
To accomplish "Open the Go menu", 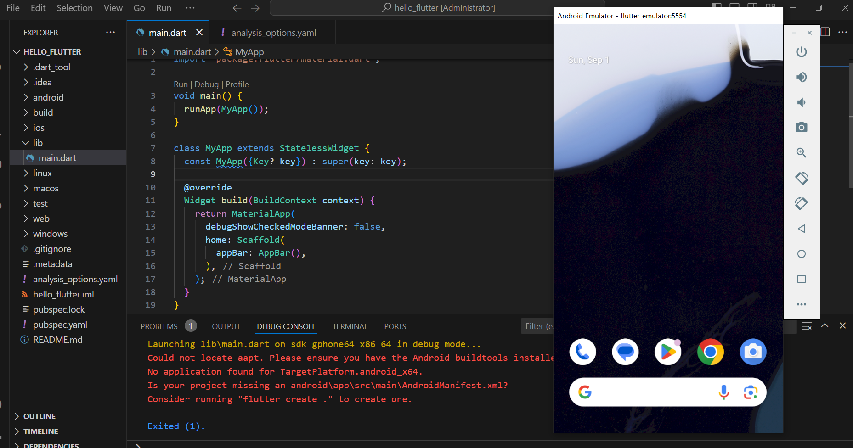I will point(139,8).
